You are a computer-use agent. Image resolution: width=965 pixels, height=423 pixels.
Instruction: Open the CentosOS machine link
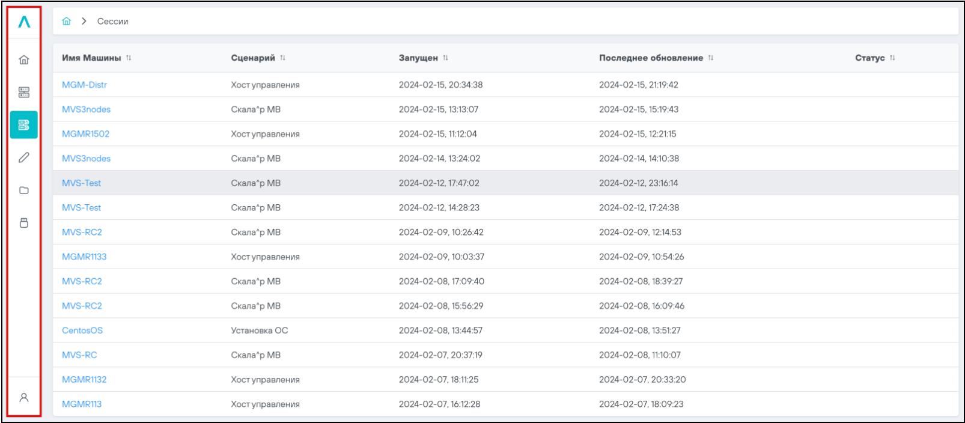click(x=82, y=330)
